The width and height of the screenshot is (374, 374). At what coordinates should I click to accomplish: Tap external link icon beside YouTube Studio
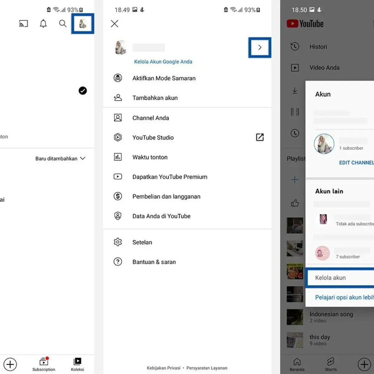click(260, 137)
